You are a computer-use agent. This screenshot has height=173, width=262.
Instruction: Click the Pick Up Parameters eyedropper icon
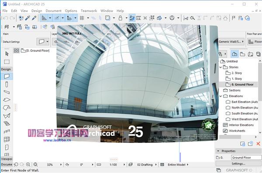click(28, 18)
